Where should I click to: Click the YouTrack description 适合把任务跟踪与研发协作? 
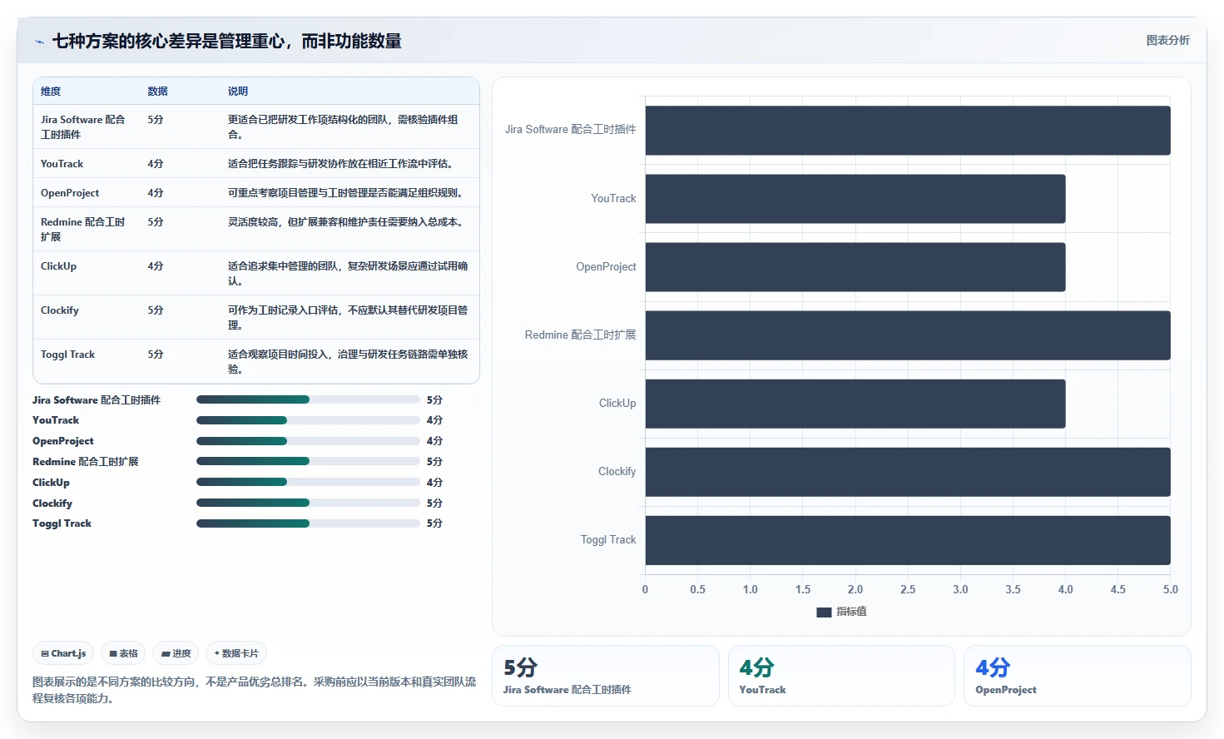[341, 164]
